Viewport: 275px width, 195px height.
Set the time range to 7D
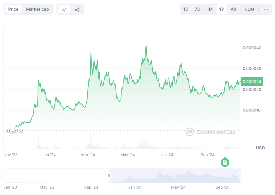coord(197,9)
